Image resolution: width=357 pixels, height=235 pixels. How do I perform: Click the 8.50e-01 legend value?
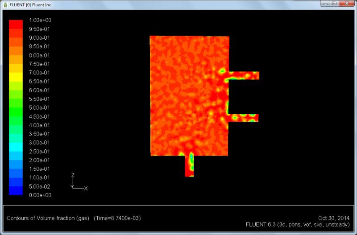tap(39, 46)
